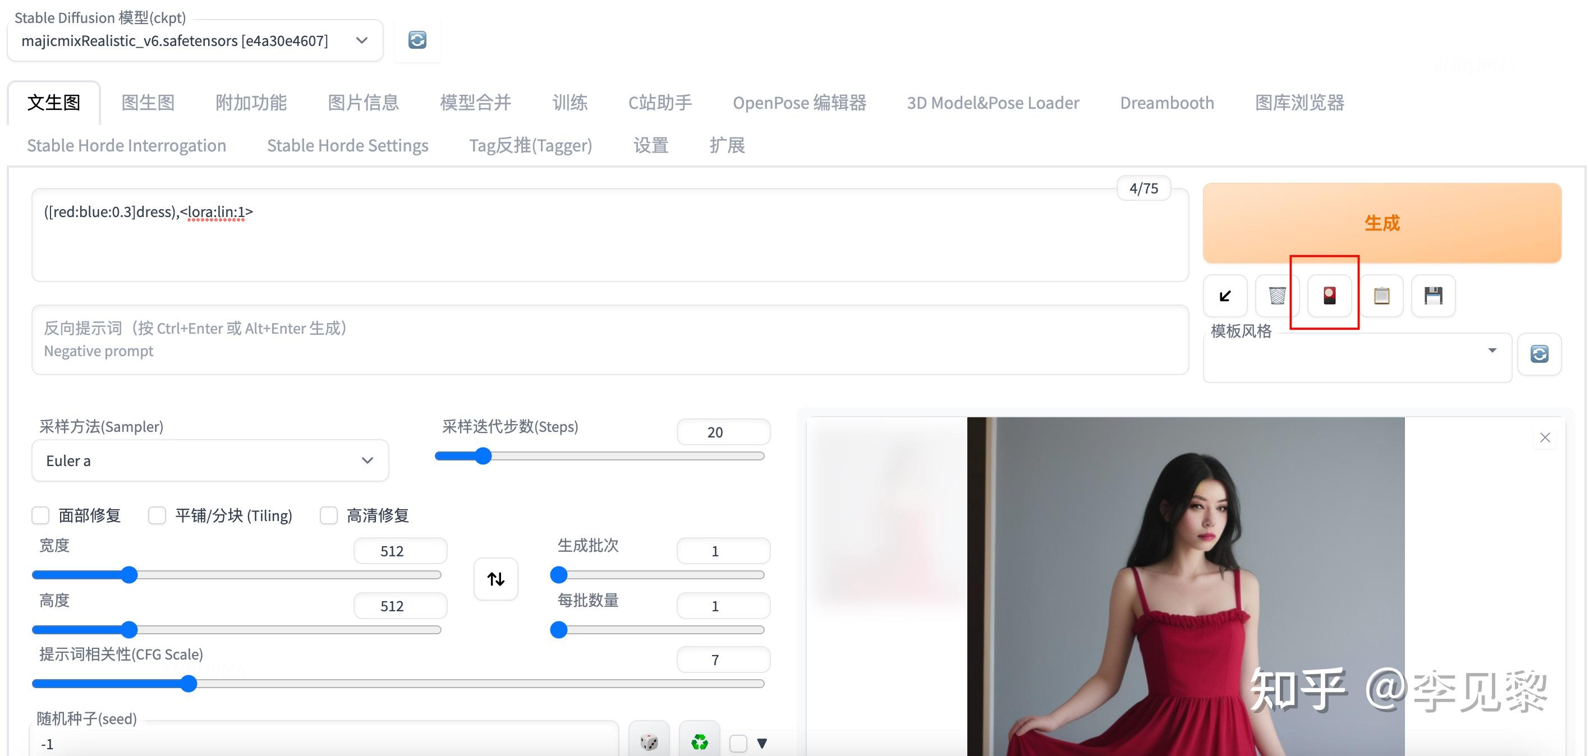1589x756 pixels.
Task: Enable 平铺/分块 (Tiling) option
Action: [x=157, y=515]
